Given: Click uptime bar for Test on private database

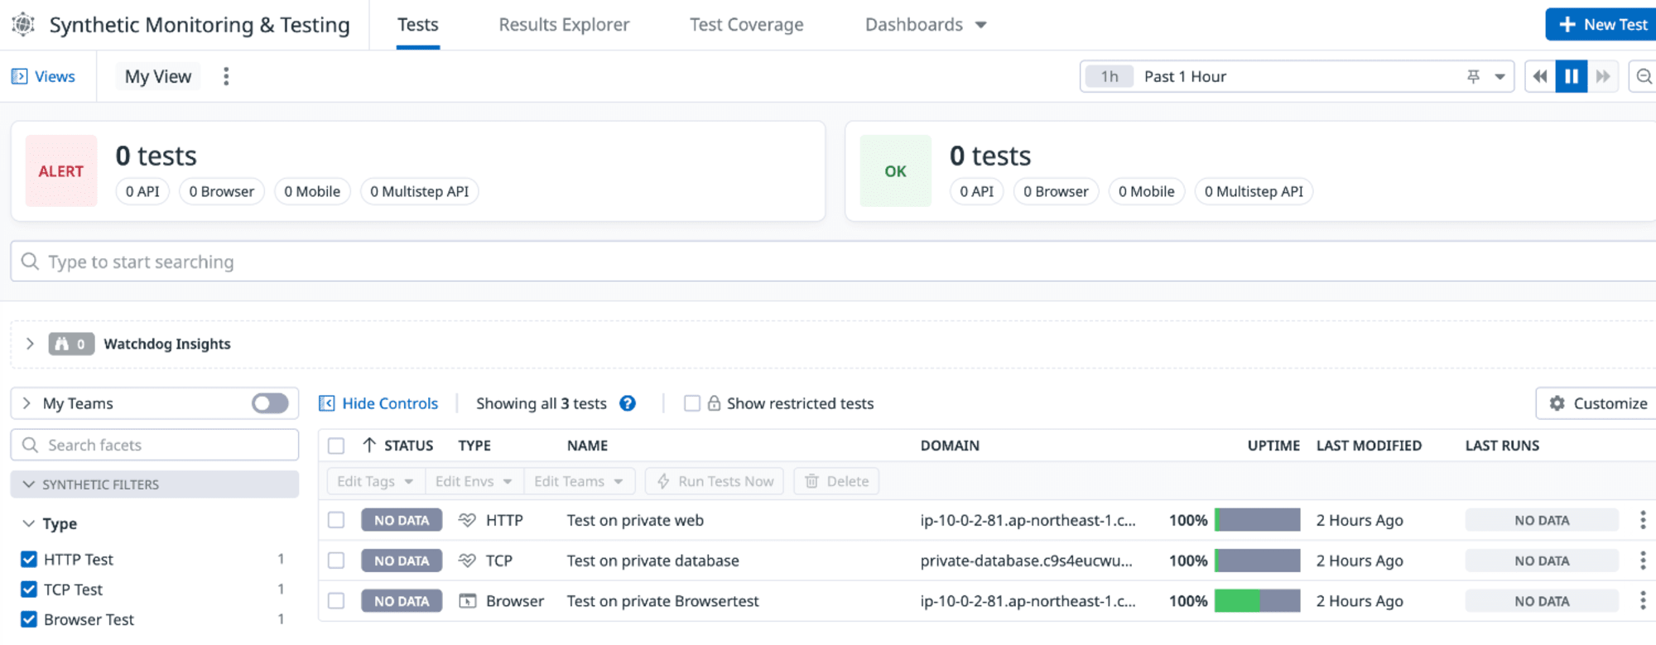Looking at the screenshot, I should (1257, 561).
